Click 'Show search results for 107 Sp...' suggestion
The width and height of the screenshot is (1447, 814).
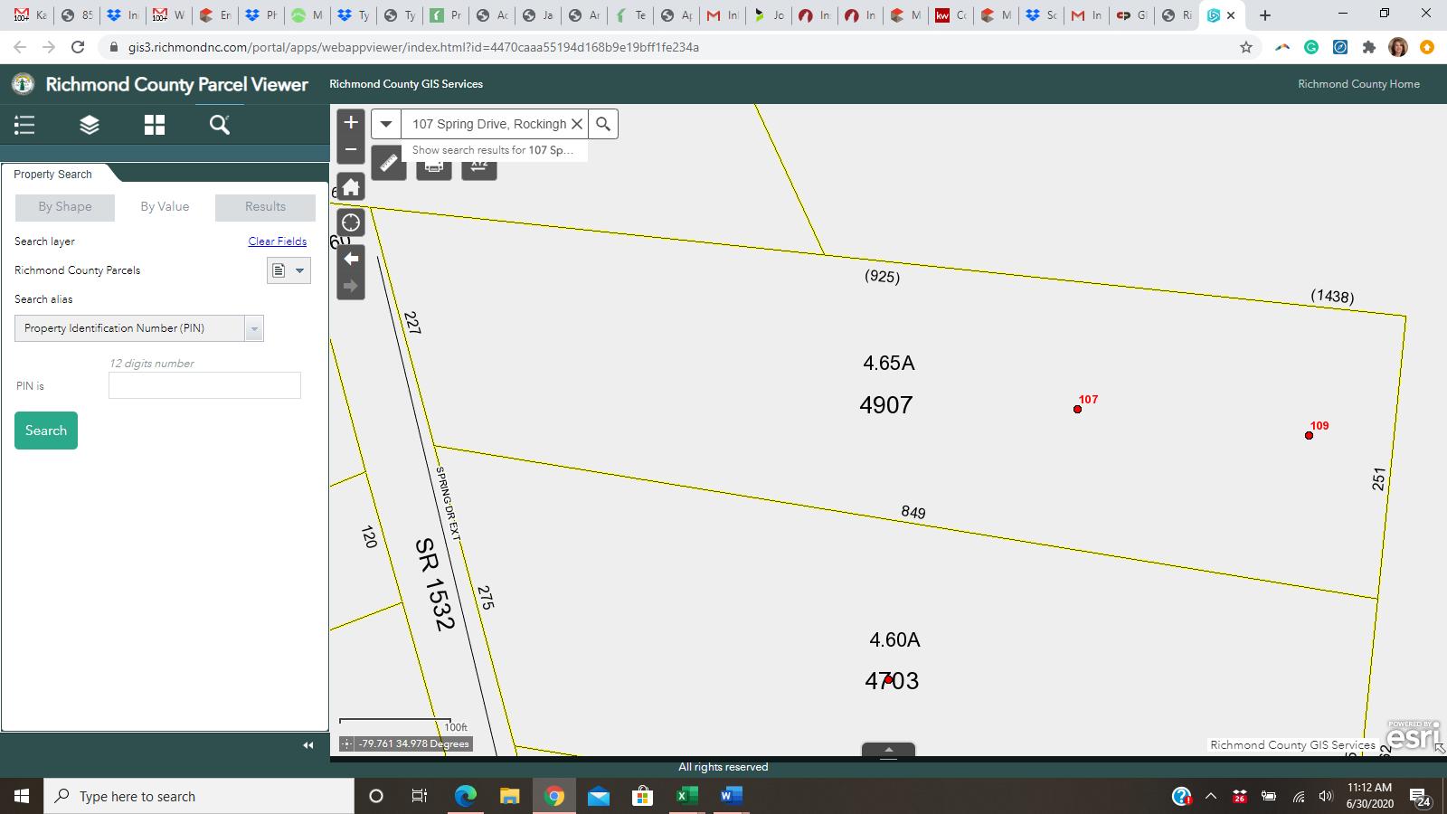[493, 150]
